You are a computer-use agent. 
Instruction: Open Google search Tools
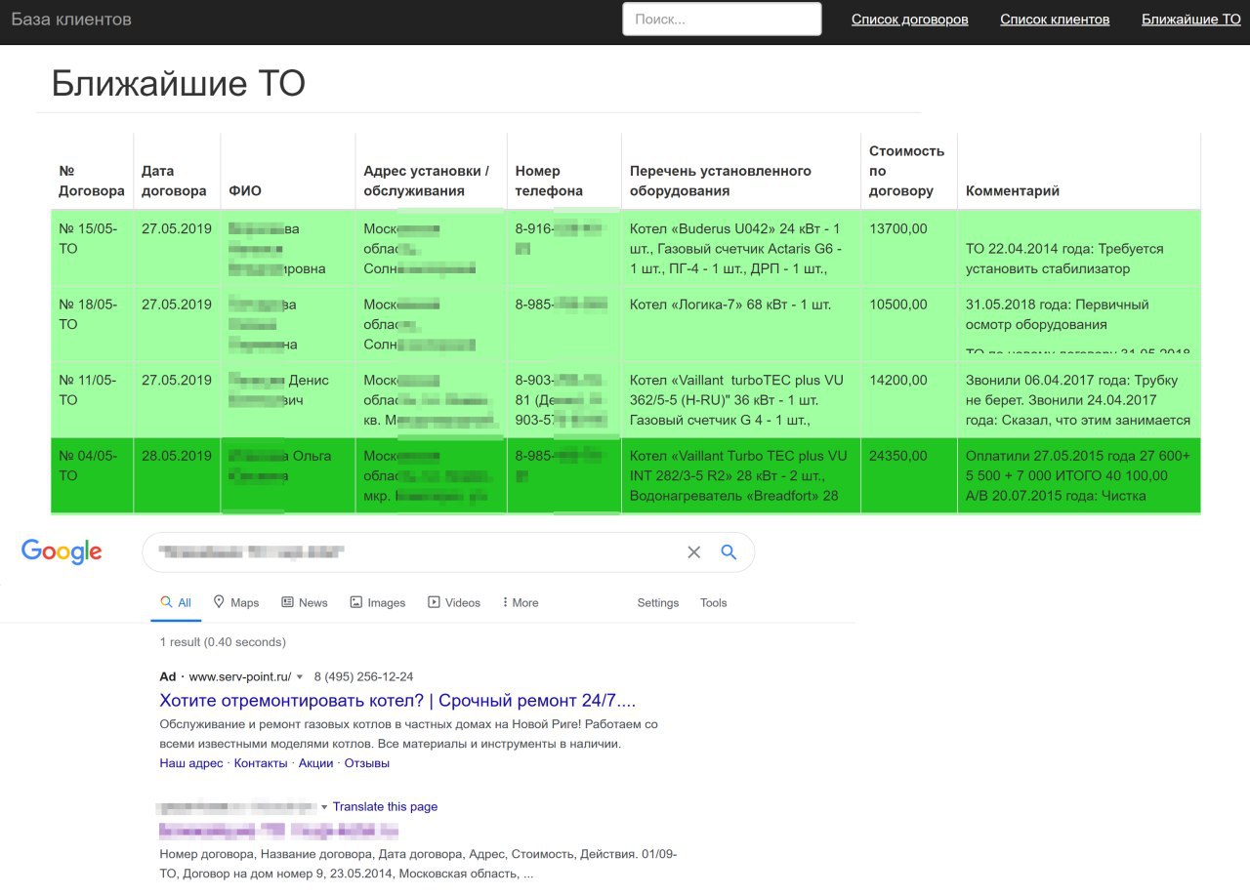714,602
